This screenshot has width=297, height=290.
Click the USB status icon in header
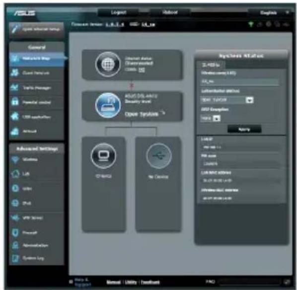(286, 24)
